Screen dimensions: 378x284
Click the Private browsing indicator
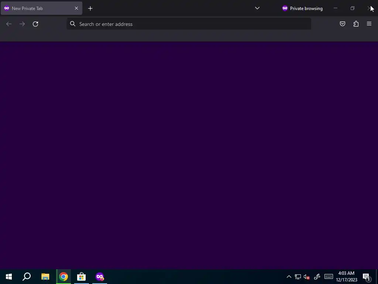point(302,9)
